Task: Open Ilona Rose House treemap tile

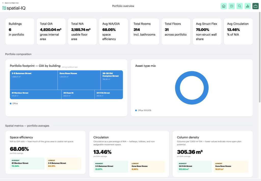Action: pos(79,80)
